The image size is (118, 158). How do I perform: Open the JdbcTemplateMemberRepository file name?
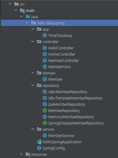[75, 98]
